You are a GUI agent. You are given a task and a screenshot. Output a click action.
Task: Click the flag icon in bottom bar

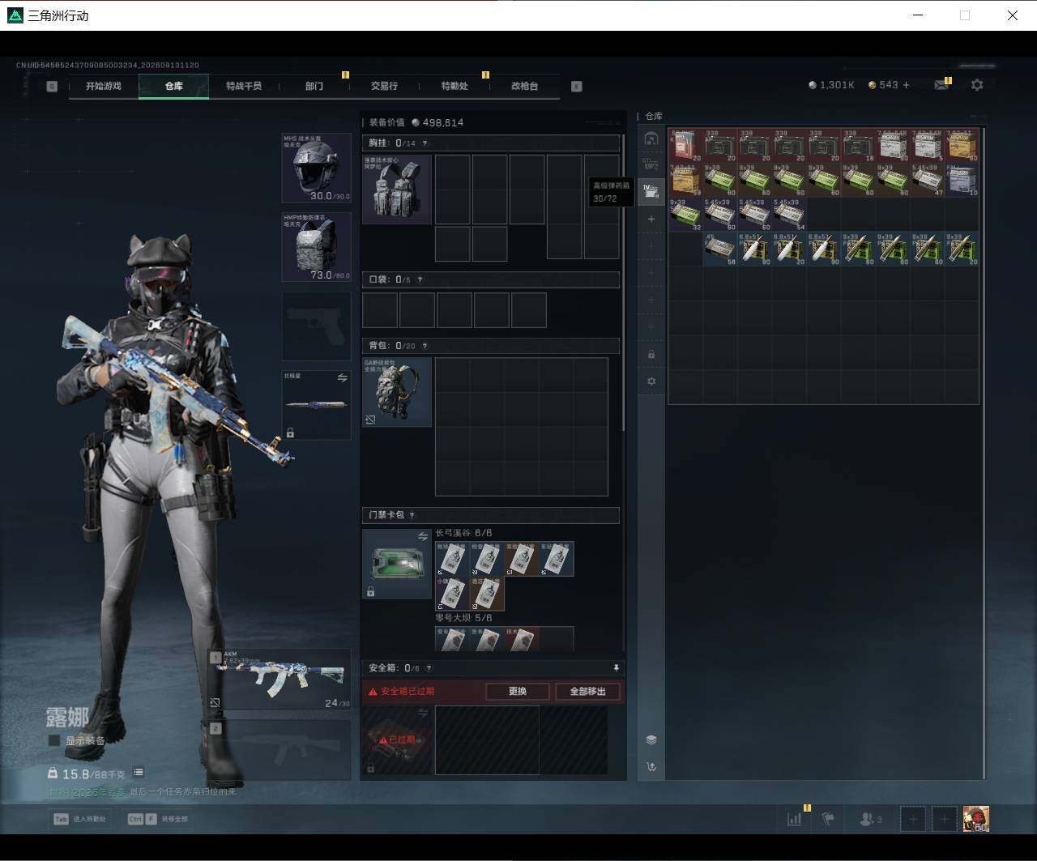pos(828,819)
